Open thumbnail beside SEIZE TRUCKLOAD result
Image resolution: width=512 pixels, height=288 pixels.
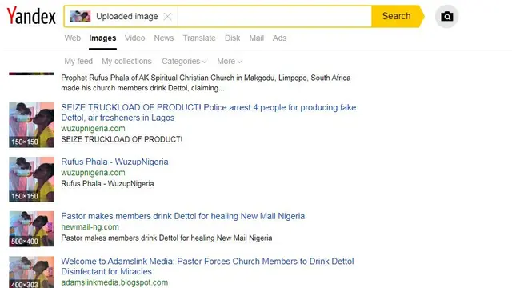click(x=32, y=125)
